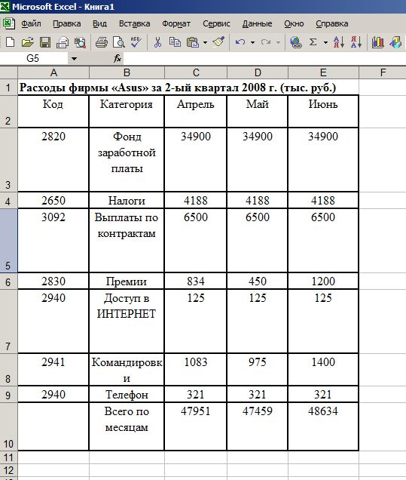The height and width of the screenshot is (480, 406).
Task: Select column C header
Action: pos(196,73)
